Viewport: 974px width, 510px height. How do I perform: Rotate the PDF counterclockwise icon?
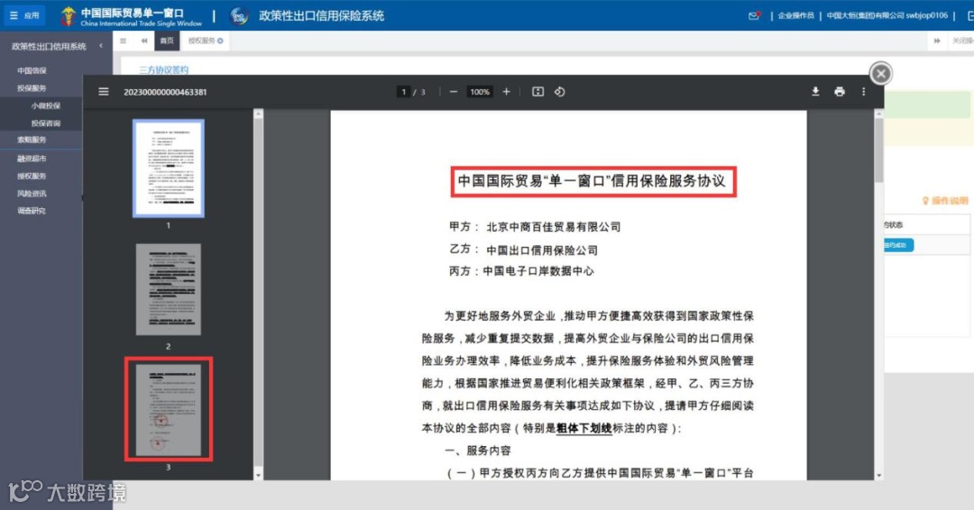point(560,92)
